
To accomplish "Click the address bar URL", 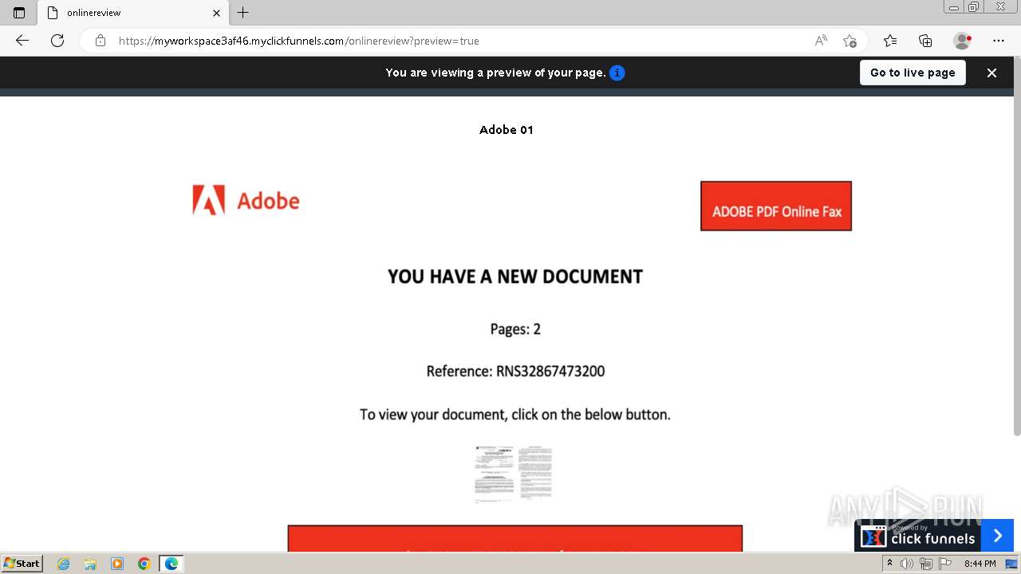I will click(x=299, y=41).
